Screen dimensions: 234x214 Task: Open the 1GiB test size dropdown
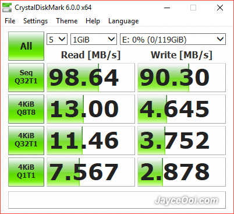click(x=94, y=39)
